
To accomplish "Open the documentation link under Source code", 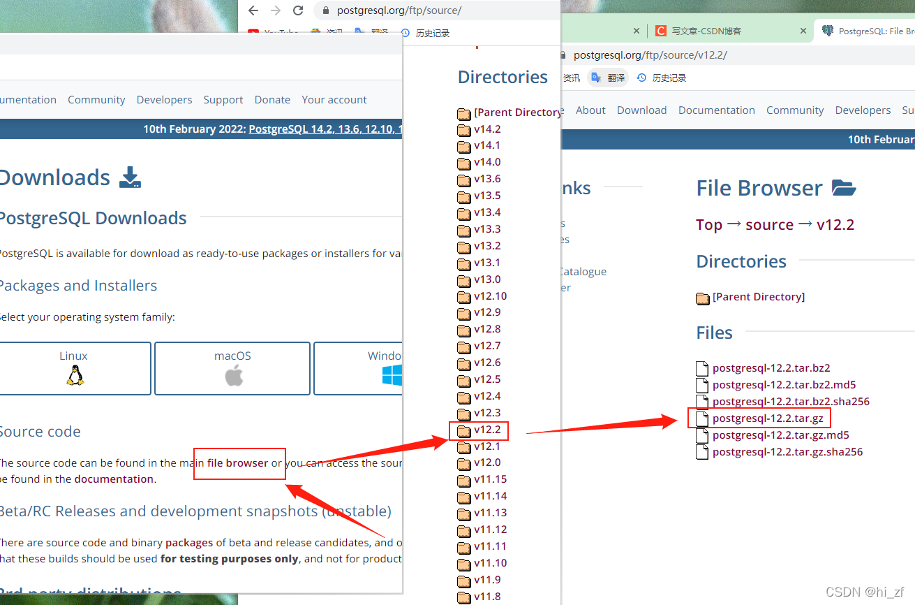I will pos(114,479).
